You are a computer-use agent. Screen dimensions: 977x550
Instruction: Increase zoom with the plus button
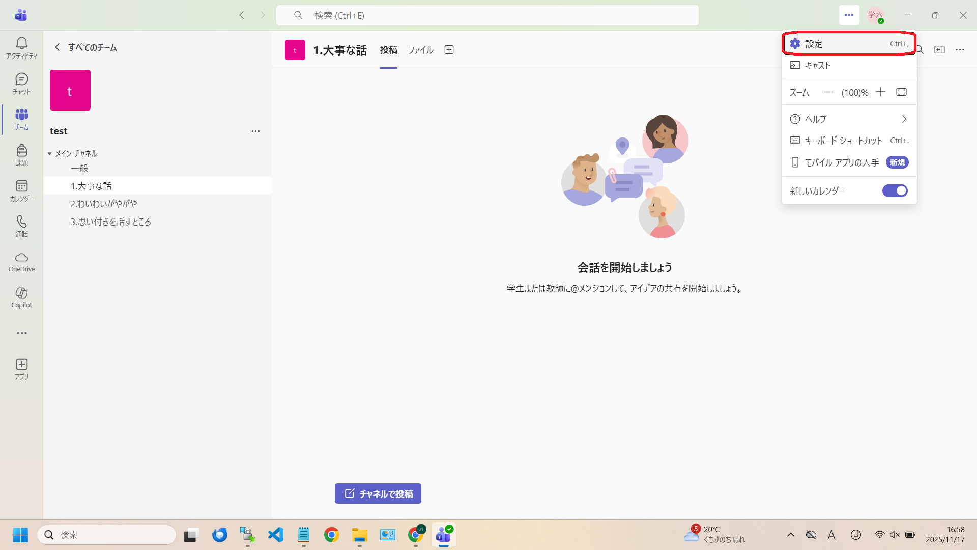point(881,92)
